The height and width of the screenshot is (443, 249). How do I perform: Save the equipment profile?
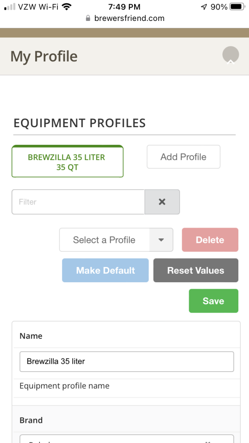pyautogui.click(x=214, y=301)
